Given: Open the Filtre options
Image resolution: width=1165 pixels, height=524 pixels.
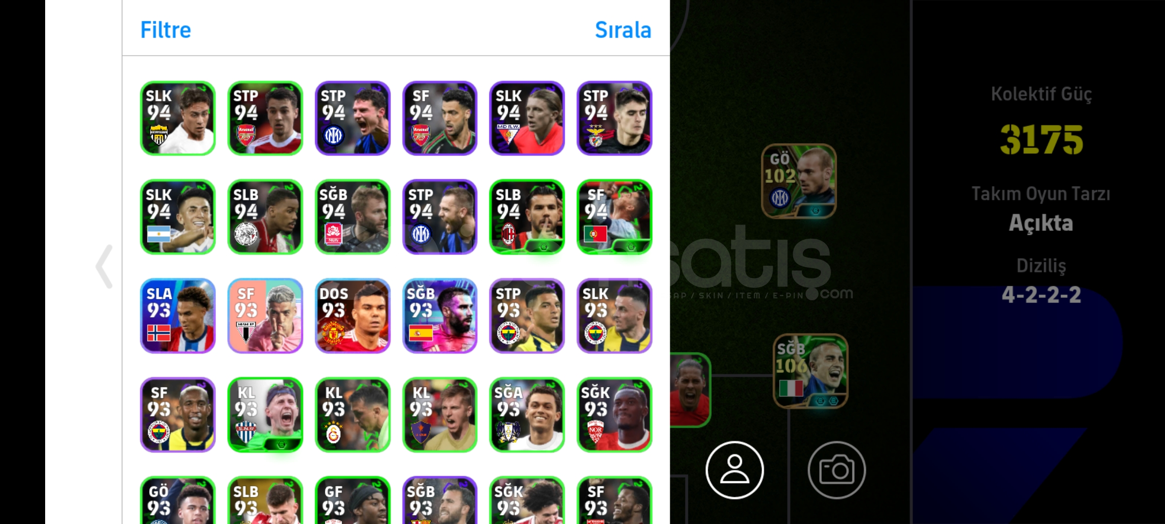Looking at the screenshot, I should 166,30.
